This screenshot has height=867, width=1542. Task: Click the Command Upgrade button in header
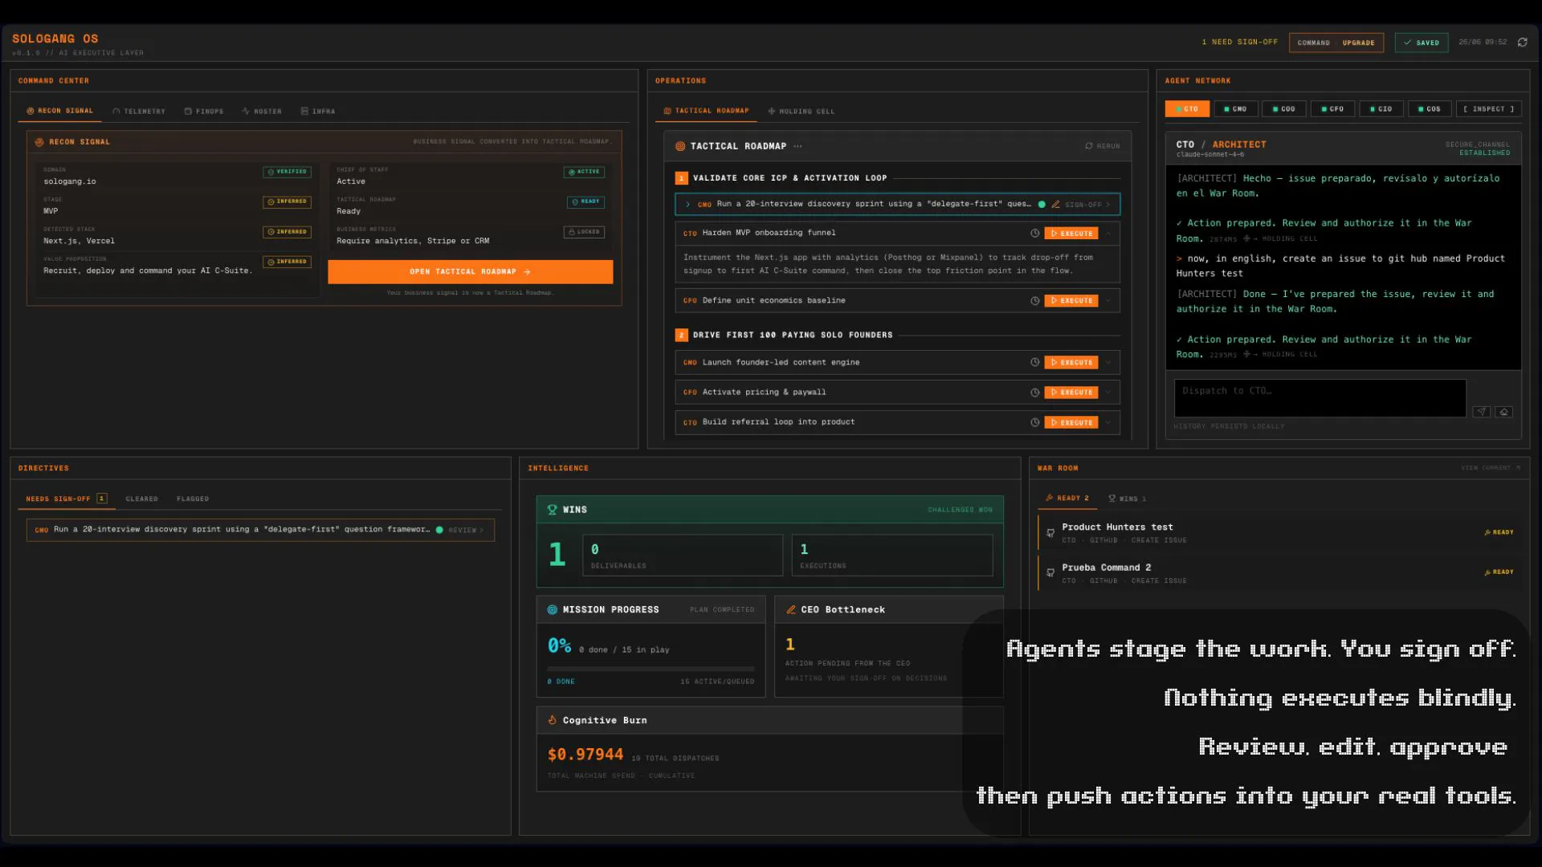click(x=1336, y=43)
